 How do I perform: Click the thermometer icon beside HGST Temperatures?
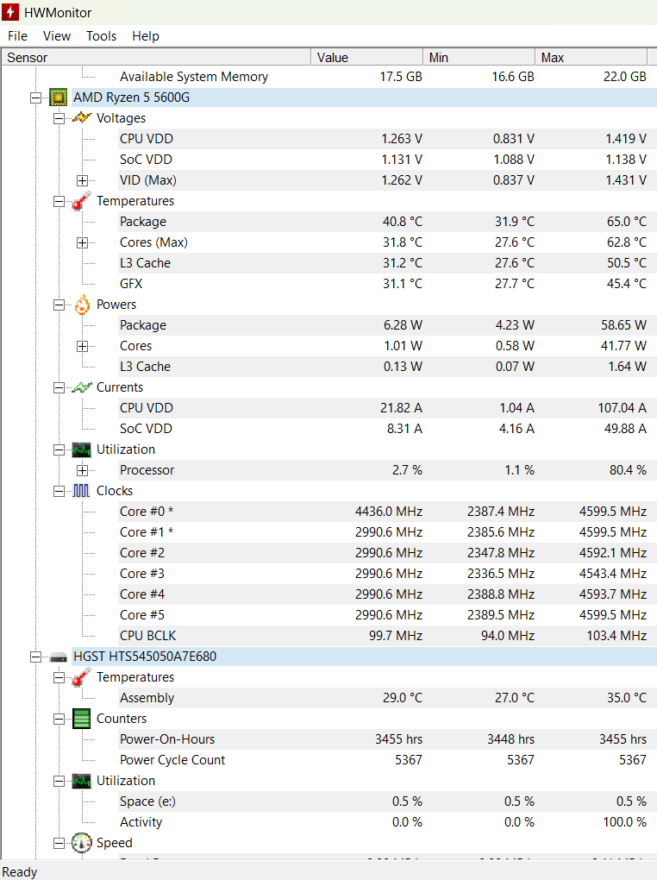pyautogui.click(x=82, y=677)
